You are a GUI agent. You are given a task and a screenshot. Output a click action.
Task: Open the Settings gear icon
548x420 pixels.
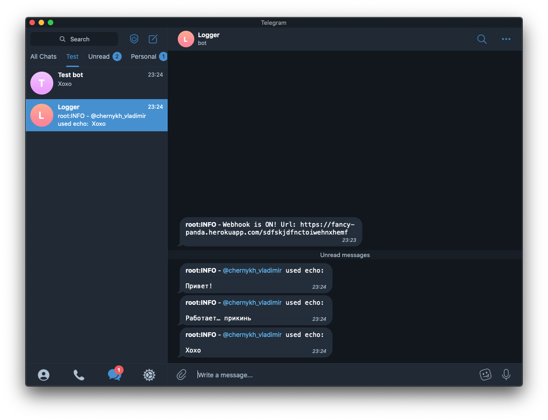click(x=149, y=375)
